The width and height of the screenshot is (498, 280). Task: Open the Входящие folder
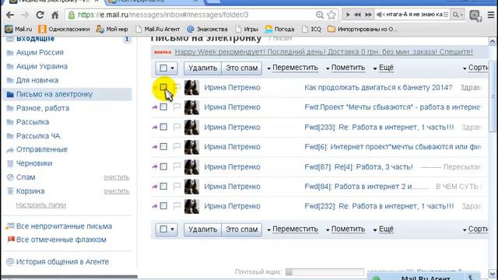click(35, 39)
